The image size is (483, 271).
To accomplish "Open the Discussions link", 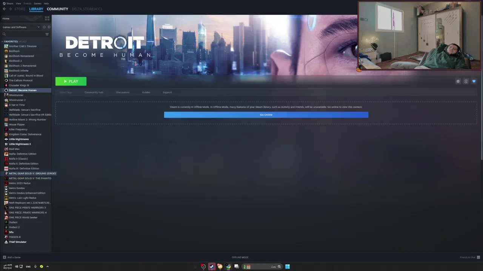I will (123, 92).
